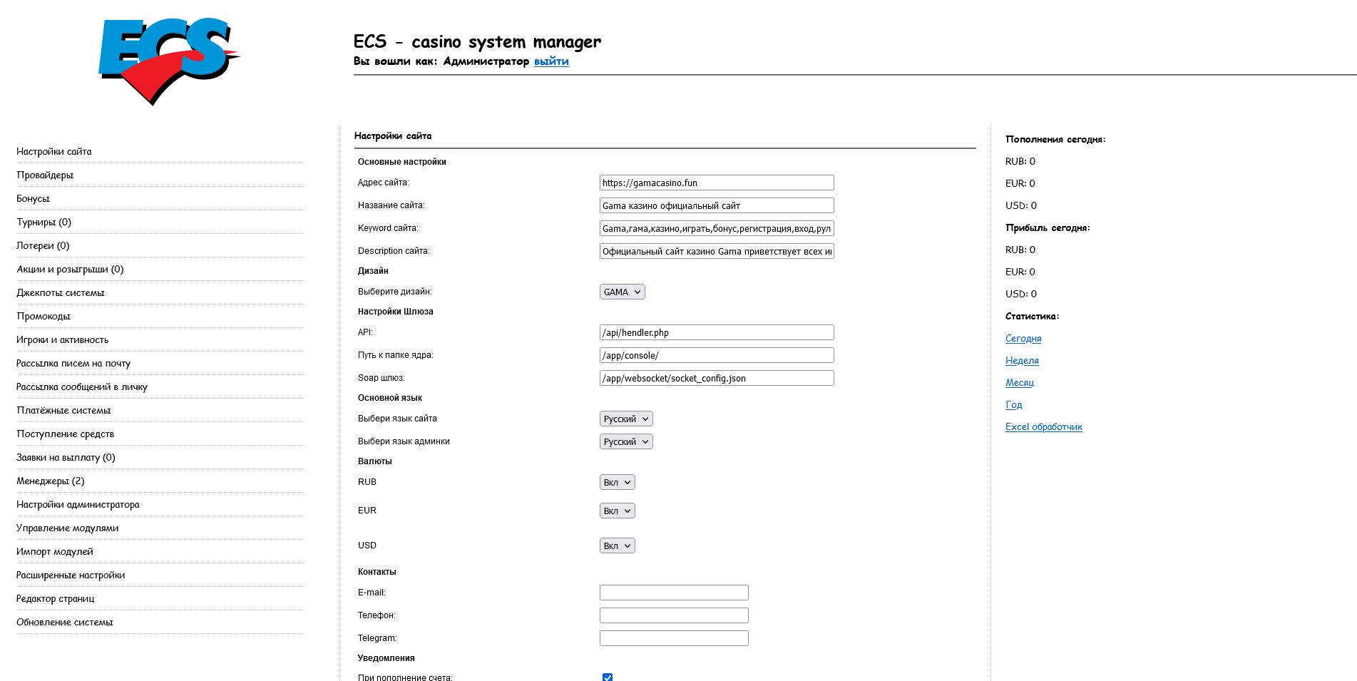This screenshot has width=1357, height=681.
Task: Open the Excel обработчик link
Action: point(1043,426)
